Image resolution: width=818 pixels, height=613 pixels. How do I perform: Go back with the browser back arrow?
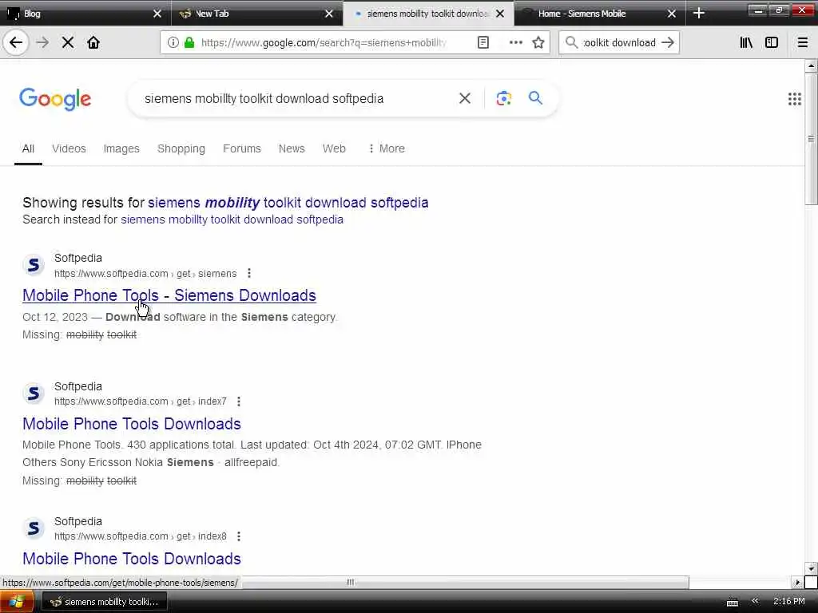(x=16, y=42)
